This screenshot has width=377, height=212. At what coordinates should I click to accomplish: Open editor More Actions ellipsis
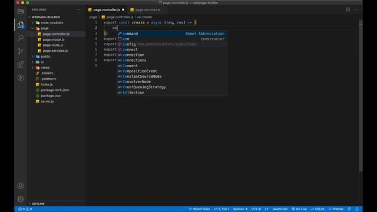pyautogui.click(x=356, y=10)
